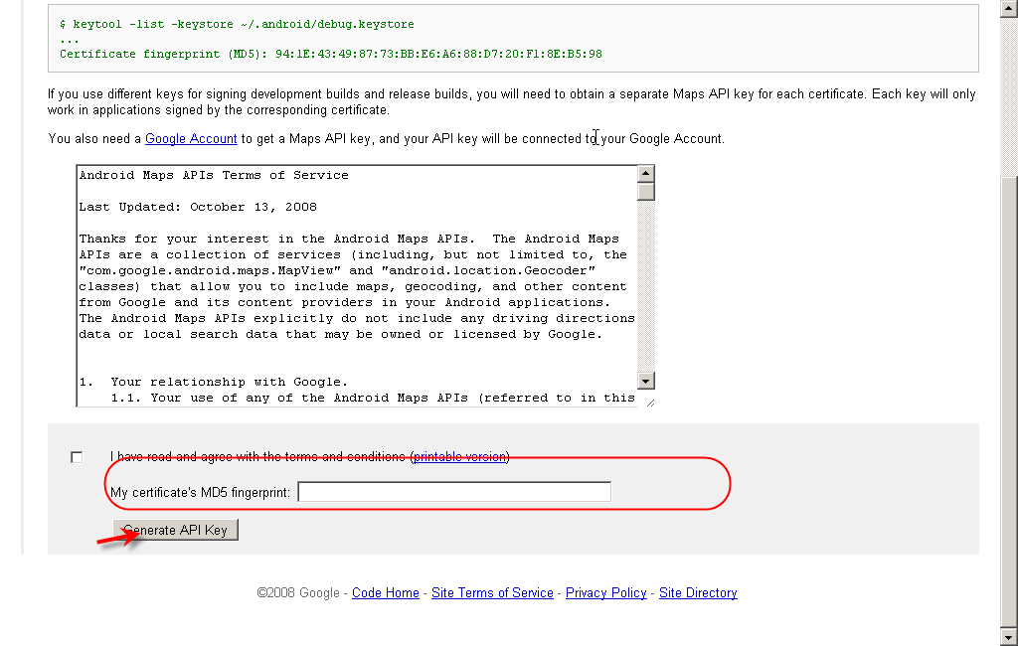
Task: Click the Generate API Key button
Action: [175, 530]
